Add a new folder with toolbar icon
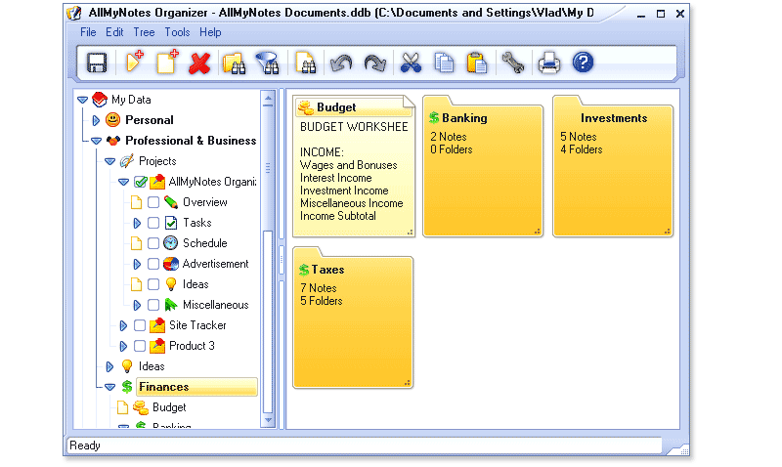The height and width of the screenshot is (467, 782). [134, 63]
